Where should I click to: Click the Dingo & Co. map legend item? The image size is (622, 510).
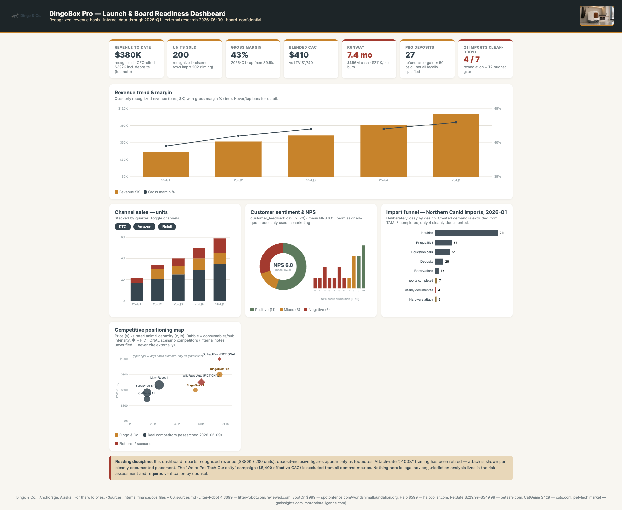[127, 435]
